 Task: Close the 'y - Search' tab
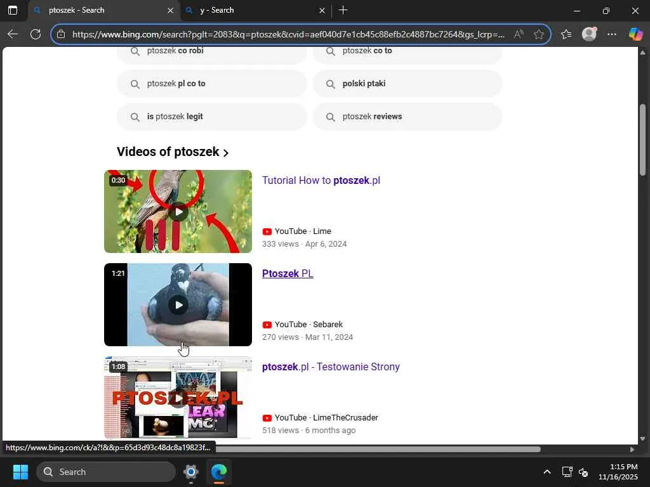[322, 11]
